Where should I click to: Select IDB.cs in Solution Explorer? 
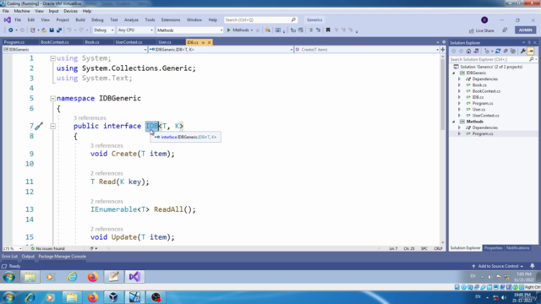(x=478, y=97)
